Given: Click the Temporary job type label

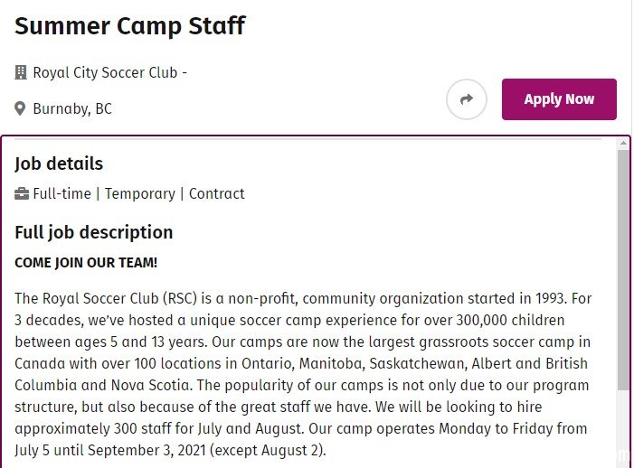Looking at the screenshot, I should (140, 194).
